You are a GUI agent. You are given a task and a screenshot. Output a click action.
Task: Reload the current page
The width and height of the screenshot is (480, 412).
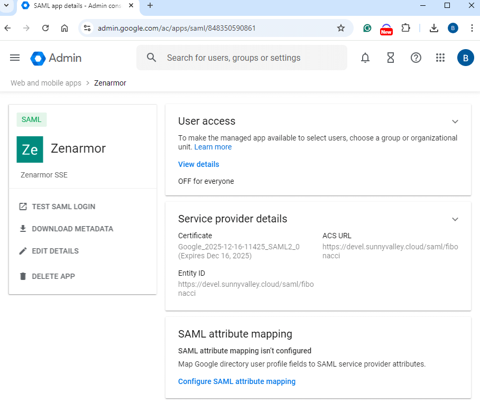pyautogui.click(x=45, y=28)
